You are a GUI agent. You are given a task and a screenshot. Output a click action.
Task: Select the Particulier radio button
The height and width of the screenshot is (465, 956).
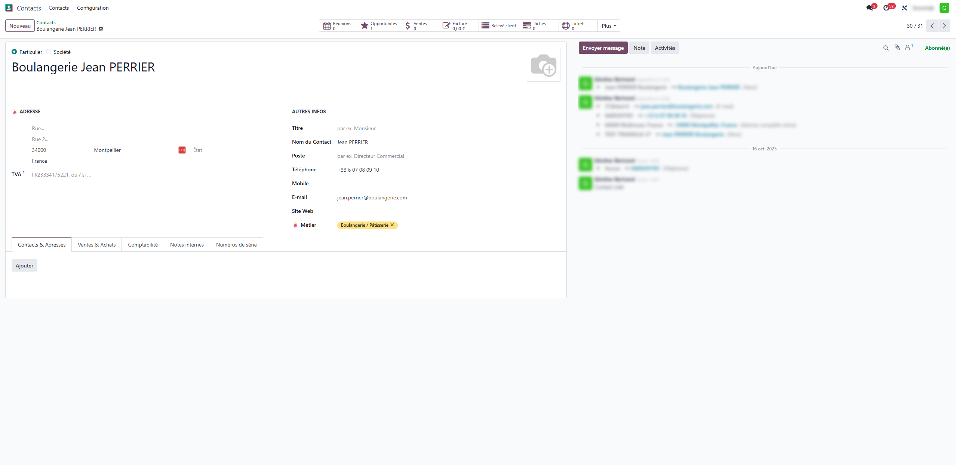14,52
